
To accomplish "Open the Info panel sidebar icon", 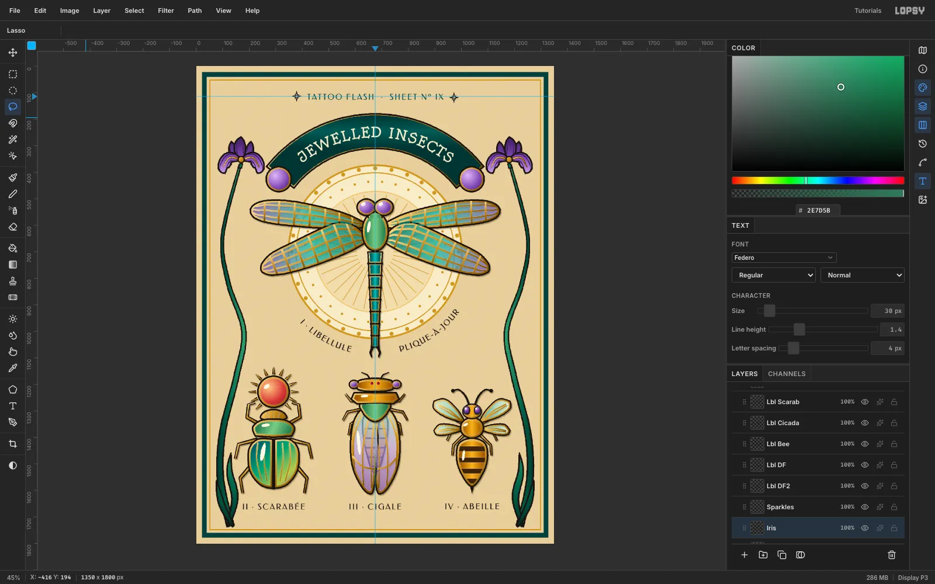I will coord(923,69).
